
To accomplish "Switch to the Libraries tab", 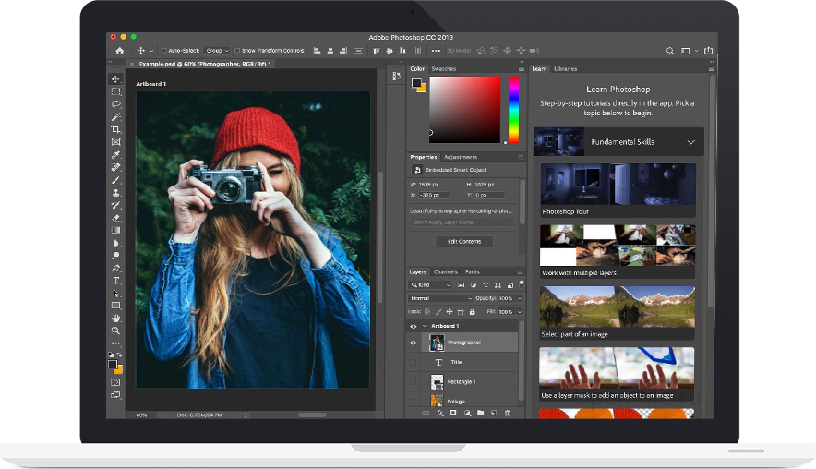I will (x=565, y=68).
